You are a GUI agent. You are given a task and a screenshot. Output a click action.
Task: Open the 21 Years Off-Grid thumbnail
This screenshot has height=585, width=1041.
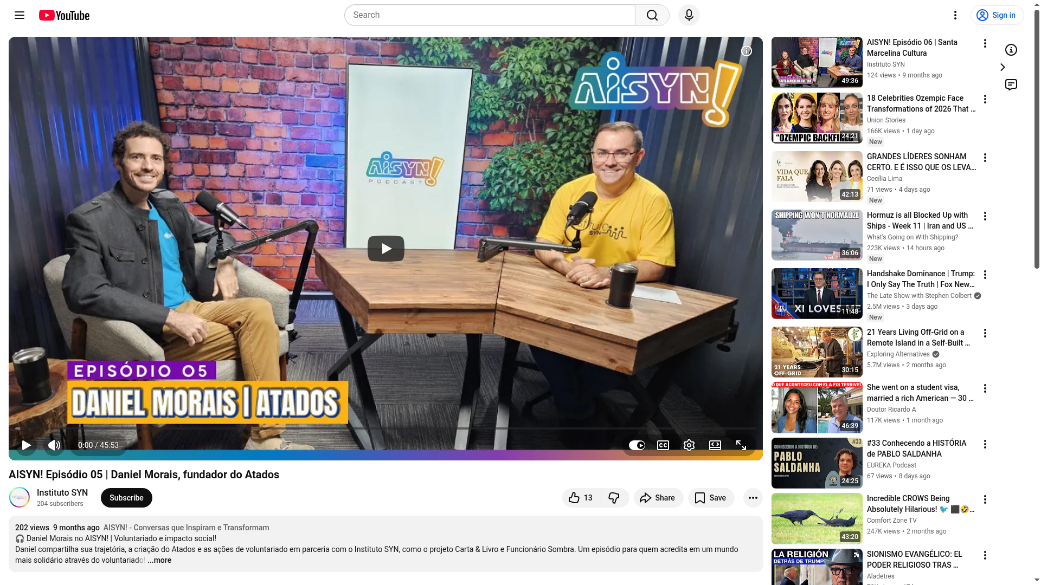point(817,352)
